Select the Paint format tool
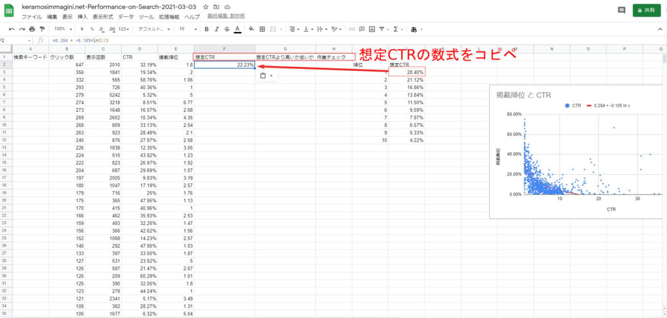Screen dimensions: 667x318 click(42, 29)
